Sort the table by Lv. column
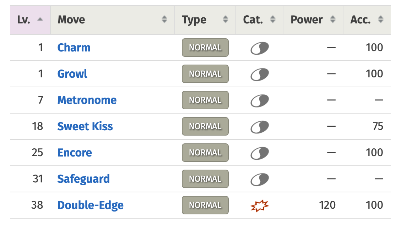Viewport: 407px width, 225px height. pos(30,20)
